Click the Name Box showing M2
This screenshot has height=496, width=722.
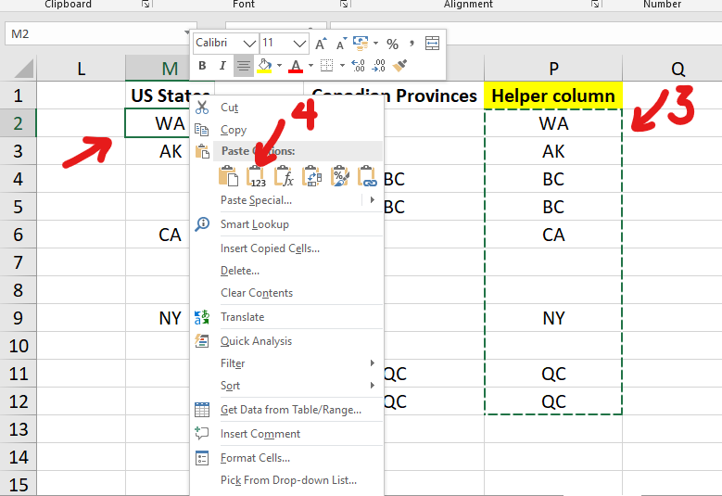[x=95, y=34]
